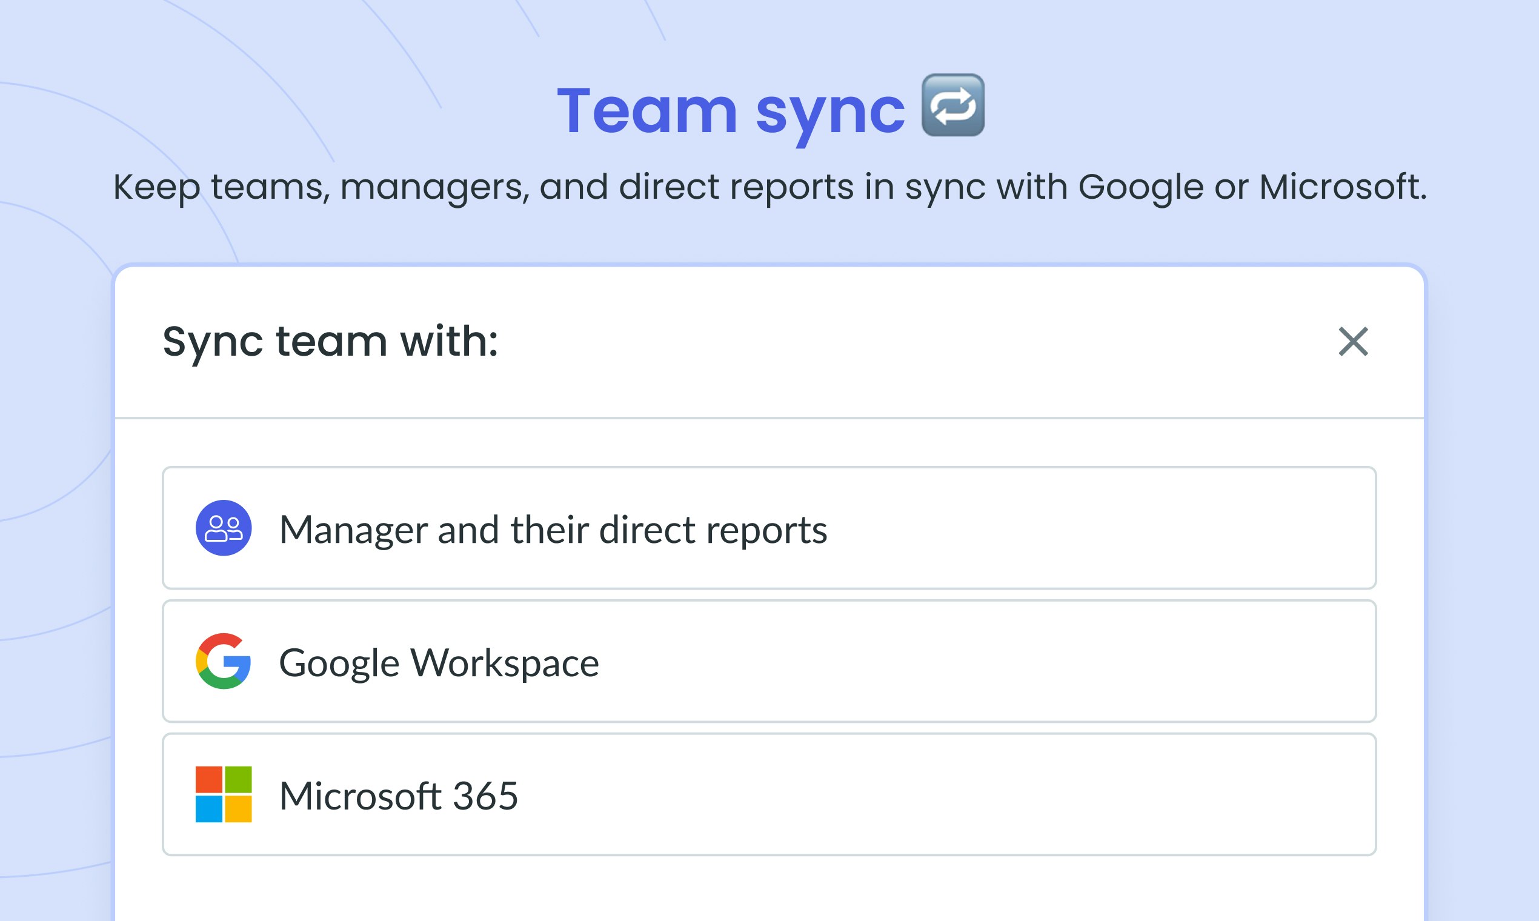
Task: Click the sync arrows emoji beside Team sync
Action: pyautogui.click(x=952, y=105)
